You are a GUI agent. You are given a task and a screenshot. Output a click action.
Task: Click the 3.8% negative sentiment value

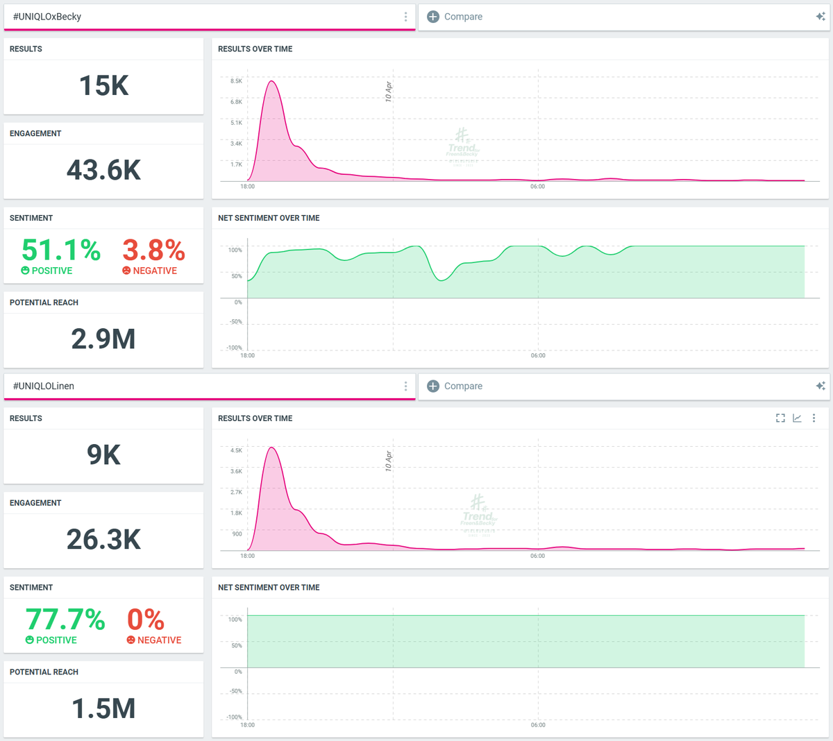click(153, 250)
